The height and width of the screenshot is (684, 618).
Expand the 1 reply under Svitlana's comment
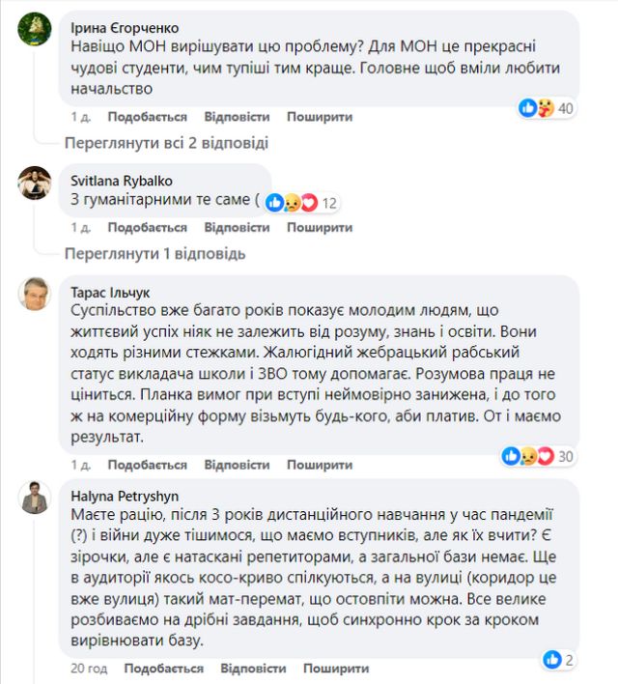click(x=154, y=254)
